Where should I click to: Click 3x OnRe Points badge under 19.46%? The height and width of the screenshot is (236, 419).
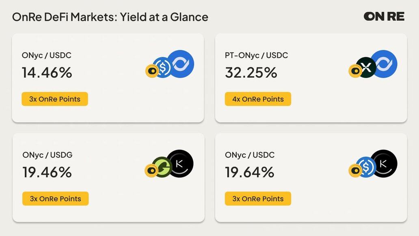(55, 199)
